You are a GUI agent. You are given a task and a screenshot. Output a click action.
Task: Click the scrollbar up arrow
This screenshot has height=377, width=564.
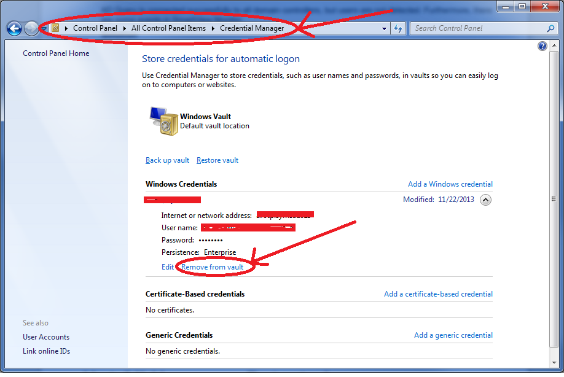(554, 45)
